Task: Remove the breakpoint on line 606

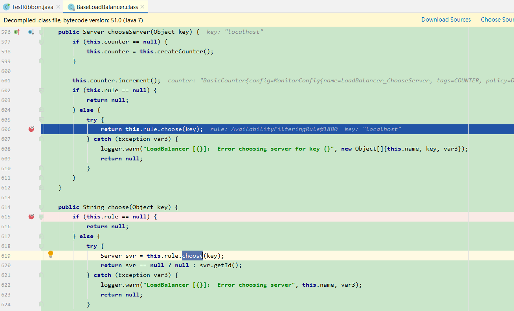Action: (x=31, y=129)
